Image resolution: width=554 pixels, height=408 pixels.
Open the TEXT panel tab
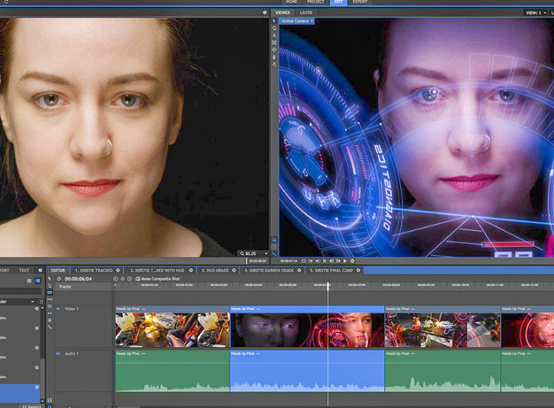(x=24, y=270)
